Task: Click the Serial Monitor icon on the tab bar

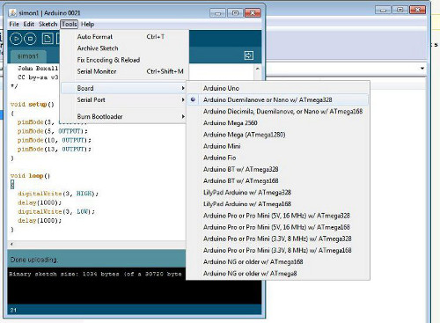Action: pos(249,55)
